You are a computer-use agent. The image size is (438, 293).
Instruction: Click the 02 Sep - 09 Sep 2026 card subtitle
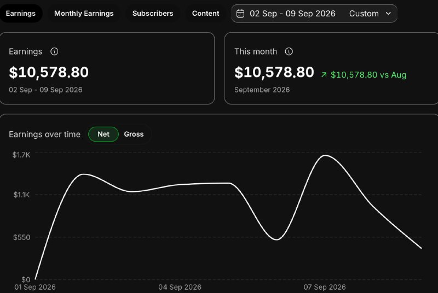(45, 90)
